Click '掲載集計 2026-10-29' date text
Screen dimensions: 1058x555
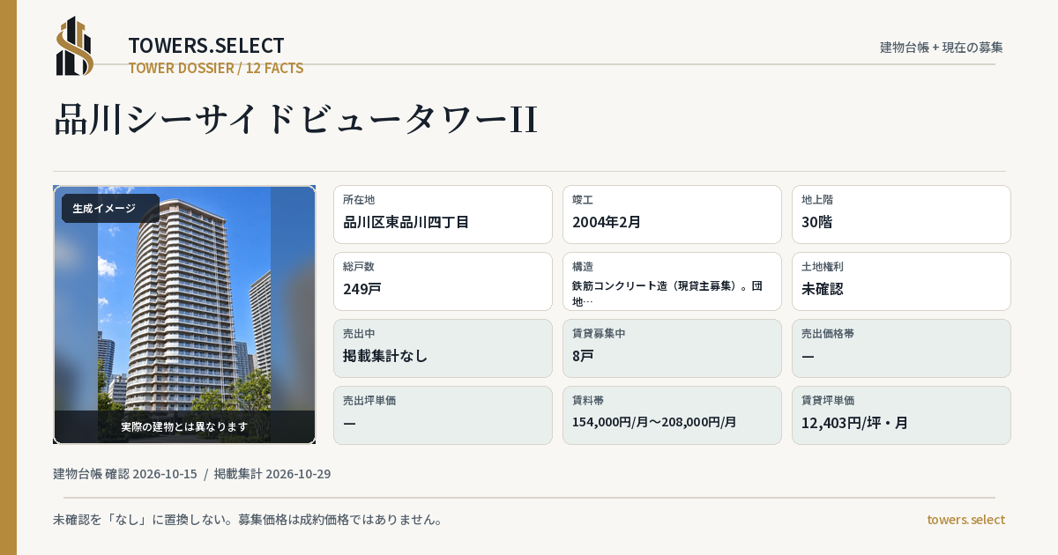click(272, 474)
